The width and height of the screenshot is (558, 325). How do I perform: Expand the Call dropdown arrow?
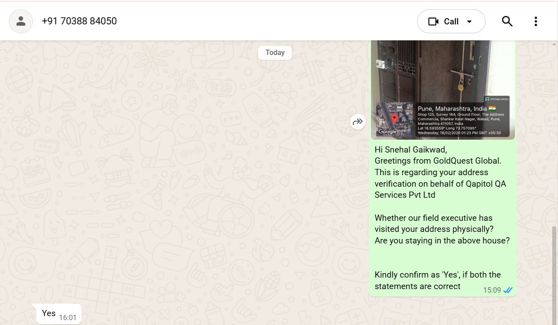coord(470,22)
